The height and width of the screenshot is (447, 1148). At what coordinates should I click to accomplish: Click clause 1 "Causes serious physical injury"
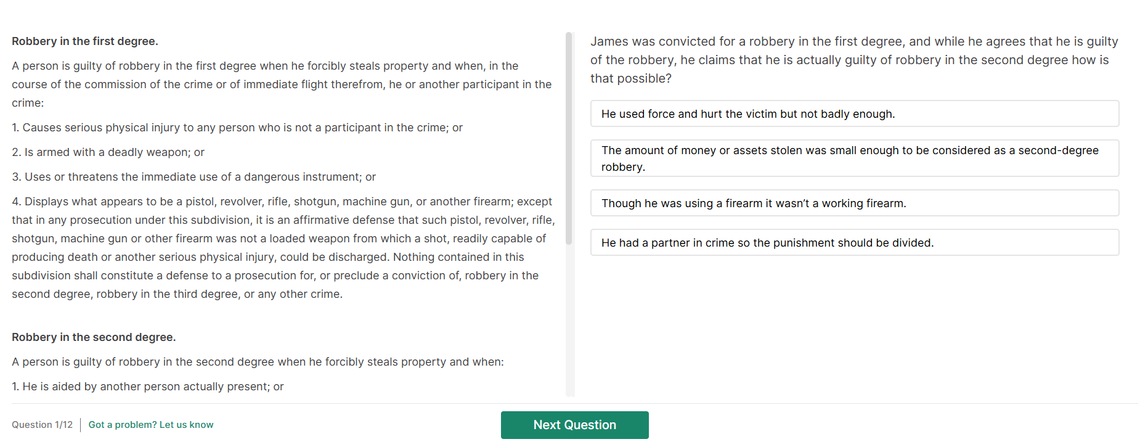237,128
